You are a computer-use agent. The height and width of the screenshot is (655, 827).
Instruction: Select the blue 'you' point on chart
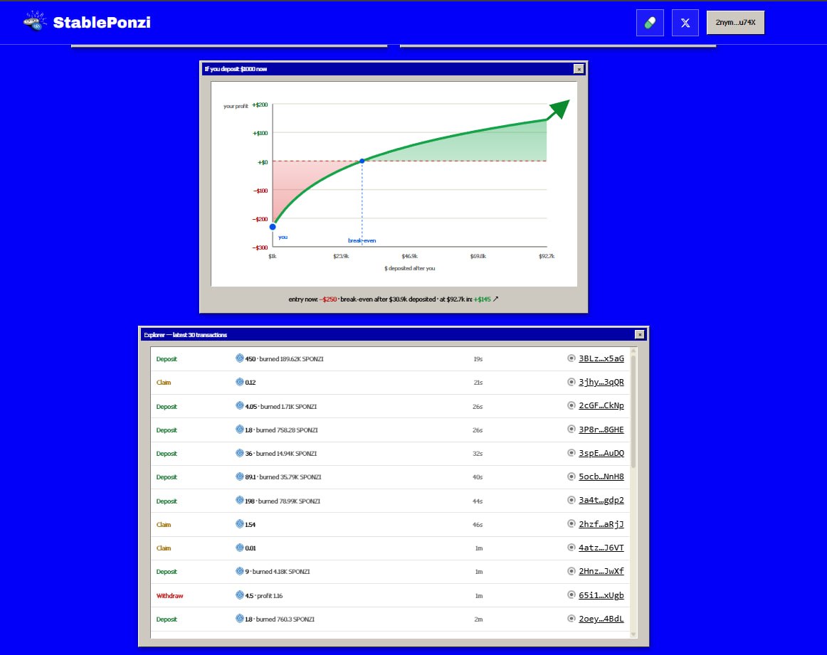273,227
